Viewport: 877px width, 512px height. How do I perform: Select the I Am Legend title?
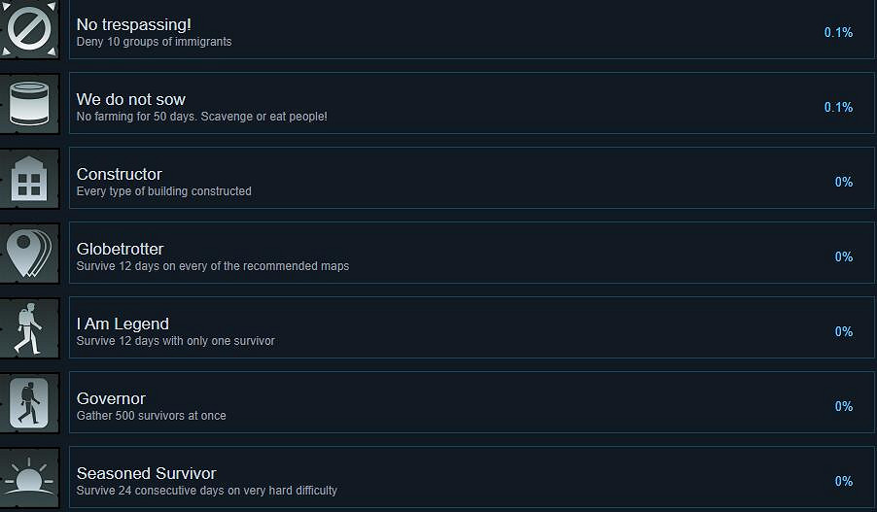[123, 324]
